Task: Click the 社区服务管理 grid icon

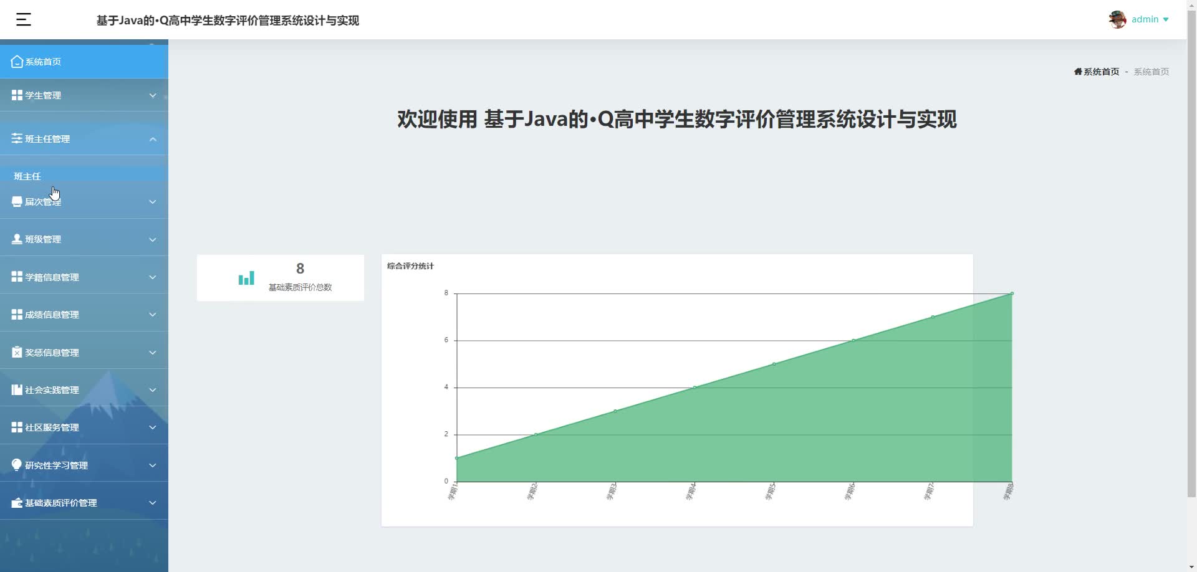Action: click(17, 427)
